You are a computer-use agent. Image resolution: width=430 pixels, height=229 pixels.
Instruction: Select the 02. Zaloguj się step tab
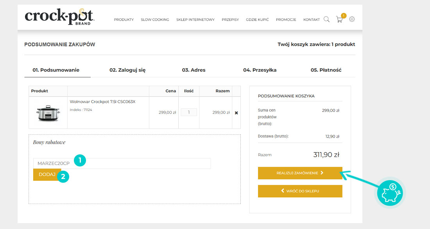coord(127,70)
